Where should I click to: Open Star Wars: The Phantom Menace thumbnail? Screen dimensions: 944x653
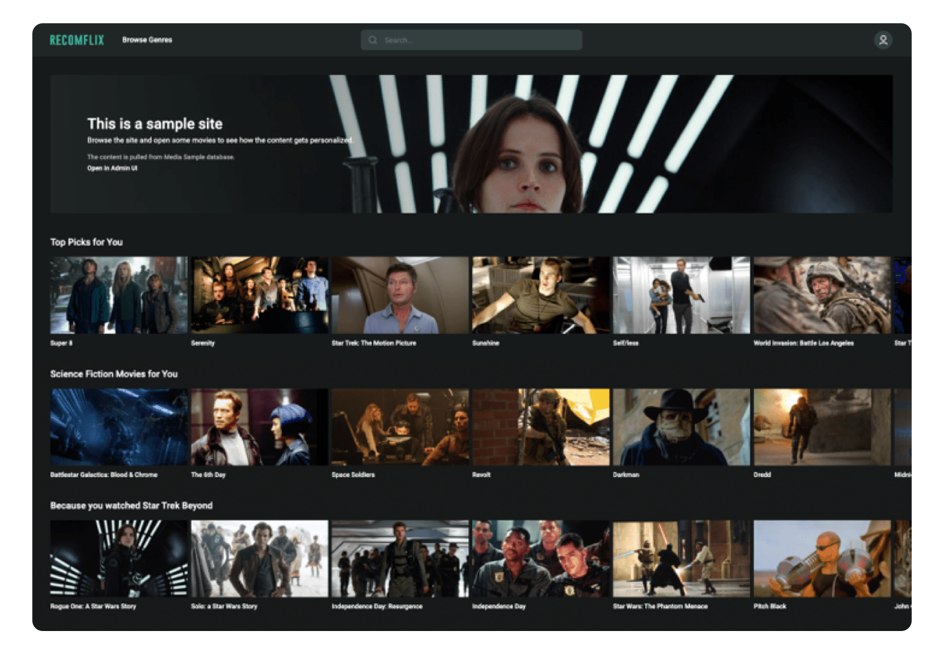point(681,559)
